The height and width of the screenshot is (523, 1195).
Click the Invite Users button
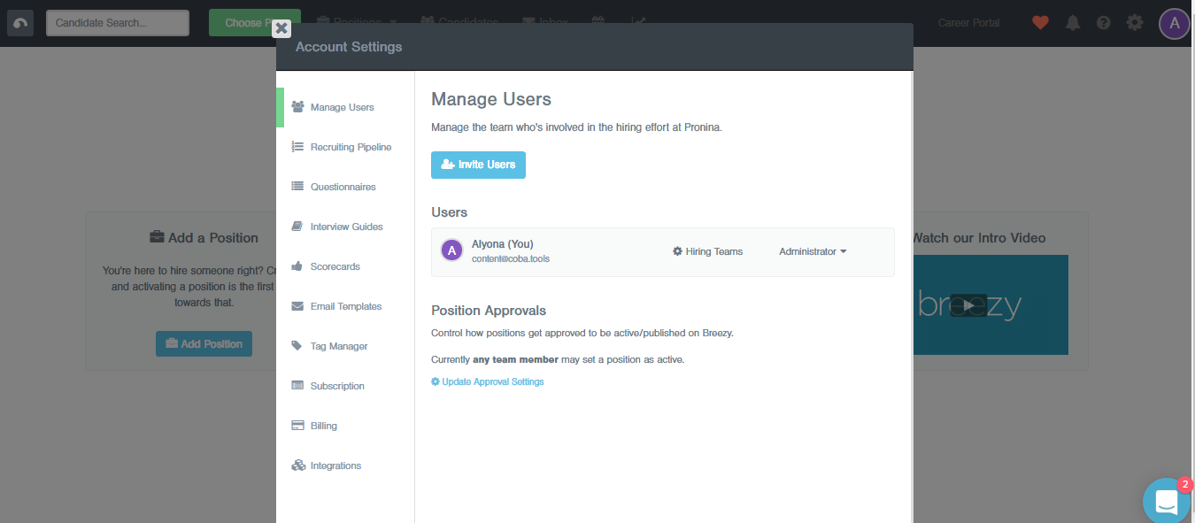click(x=478, y=165)
